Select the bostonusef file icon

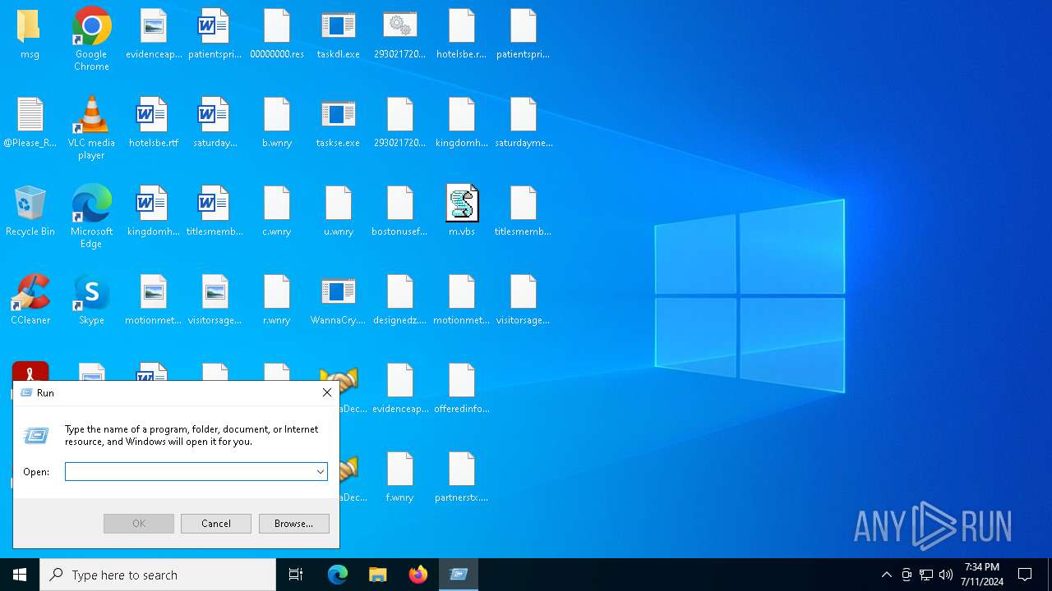(x=400, y=210)
